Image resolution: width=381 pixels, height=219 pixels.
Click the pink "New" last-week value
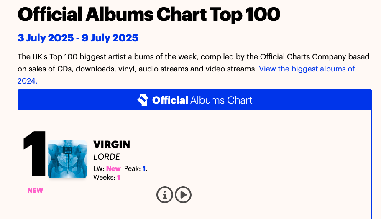[113, 169]
